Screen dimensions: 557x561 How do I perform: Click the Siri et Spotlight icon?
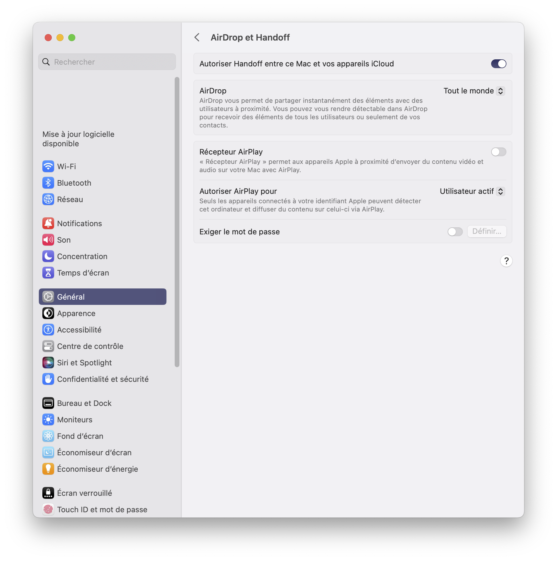coord(48,362)
